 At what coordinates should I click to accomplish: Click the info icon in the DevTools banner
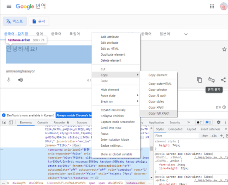pyautogui.click(x=4, y=115)
